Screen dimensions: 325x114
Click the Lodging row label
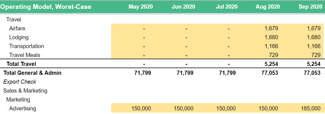click(x=19, y=37)
